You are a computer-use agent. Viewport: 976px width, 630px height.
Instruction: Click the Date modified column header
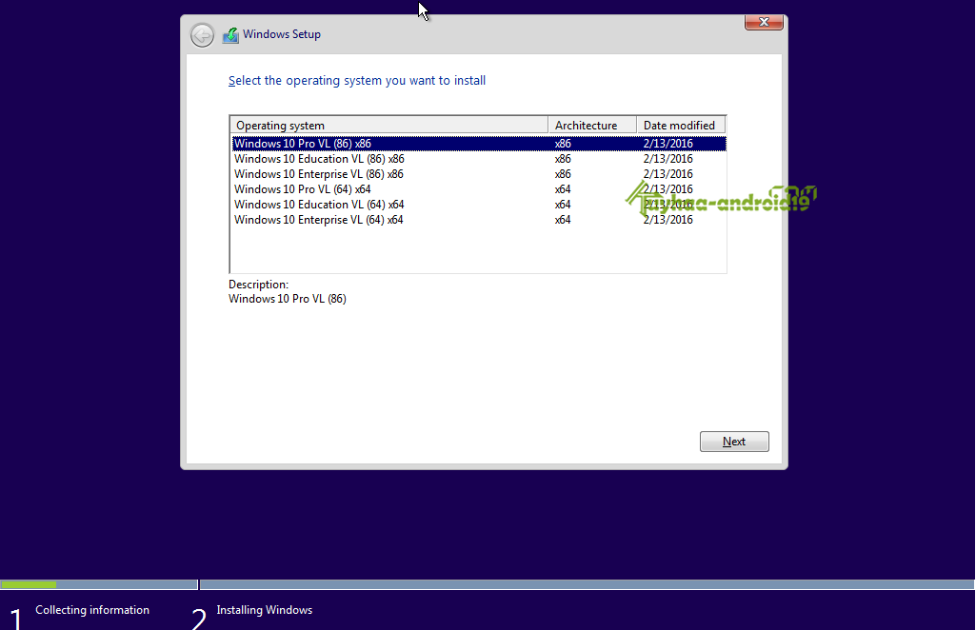680,125
